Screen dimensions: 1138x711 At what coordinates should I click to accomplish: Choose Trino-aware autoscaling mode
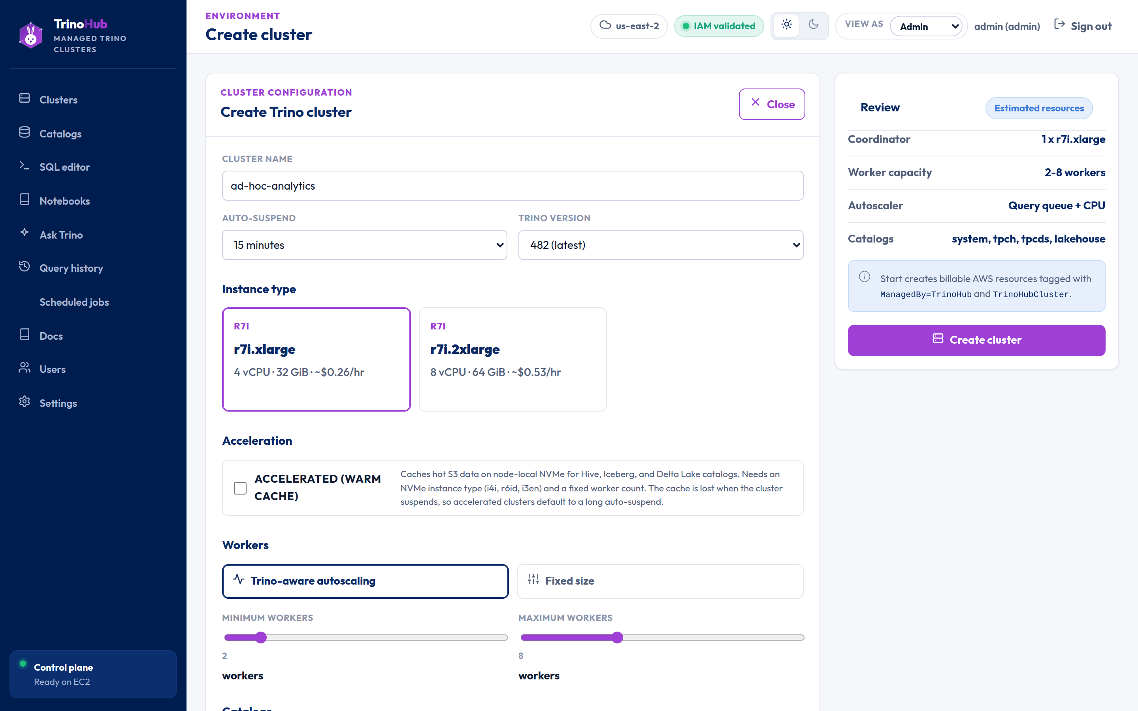click(x=366, y=581)
